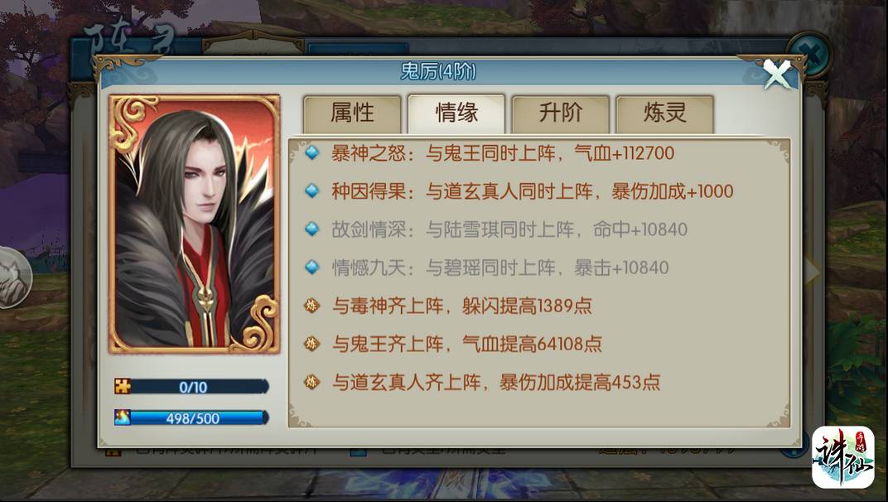Select the 情缘 tab
This screenshot has height=502, width=888.
click(456, 113)
